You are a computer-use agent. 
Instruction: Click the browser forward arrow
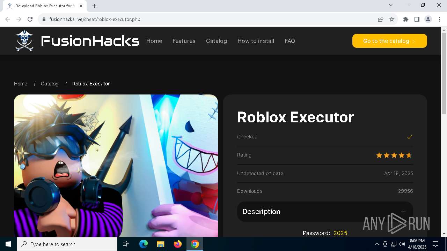click(19, 19)
